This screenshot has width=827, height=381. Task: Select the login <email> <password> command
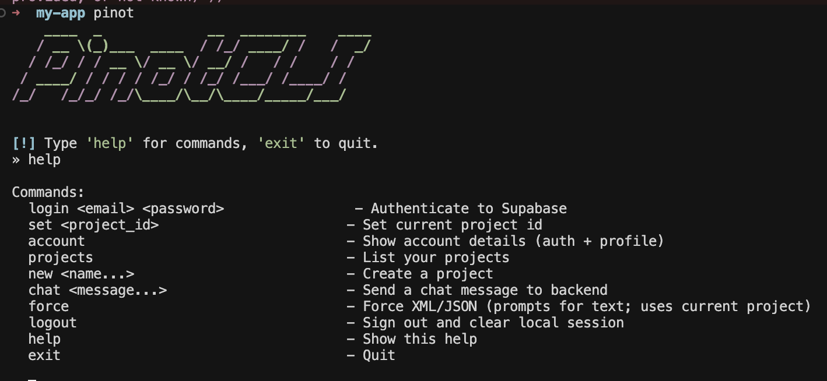126,209
